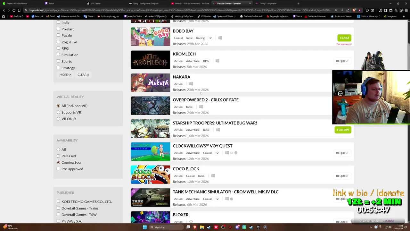Follow Starship Troopers: Ultimate Bug War!
This screenshot has width=410, height=231.
[x=343, y=130]
